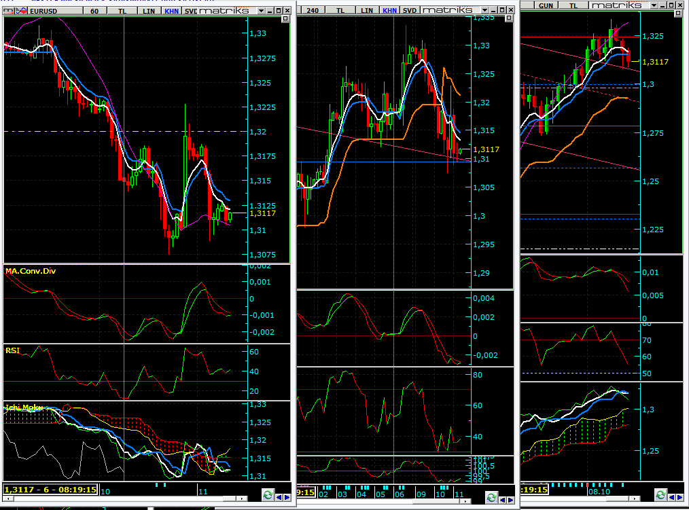Click the left scroll arrow of the EURUSD 60 scrollbar
The width and height of the screenshot is (689, 510).
7,498
